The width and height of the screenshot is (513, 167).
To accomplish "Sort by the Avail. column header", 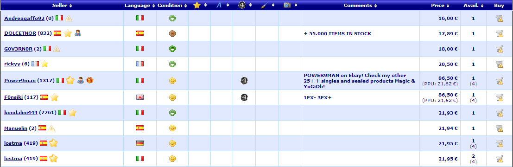I will pos(473,5).
